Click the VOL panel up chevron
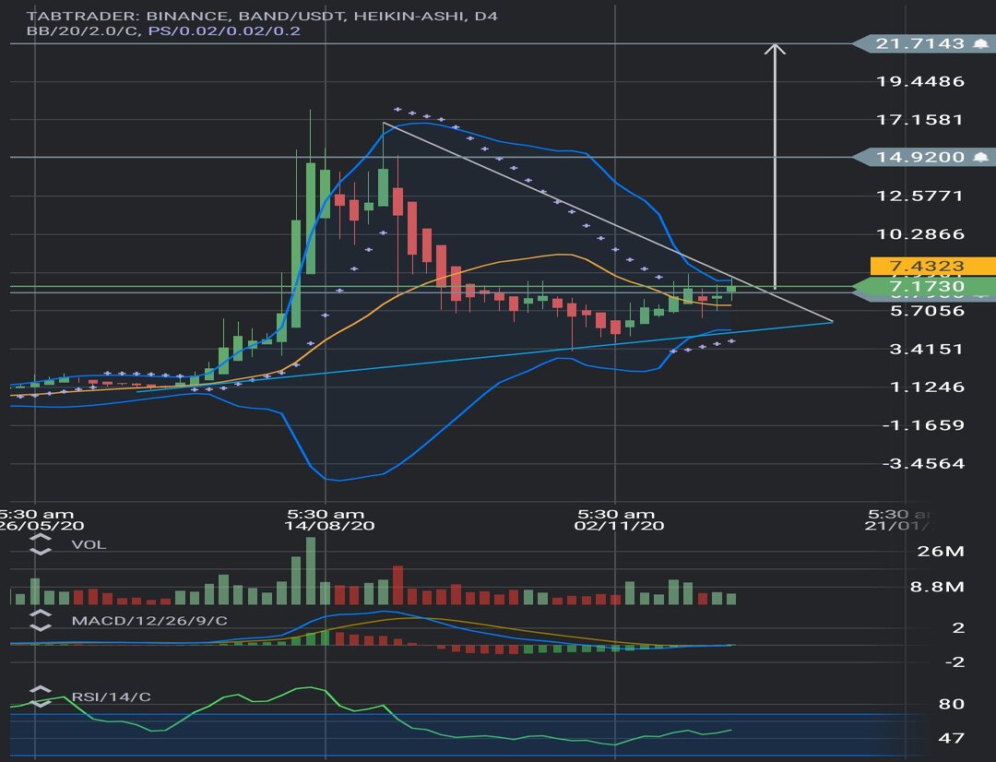This screenshot has height=762, width=996. coord(41,540)
